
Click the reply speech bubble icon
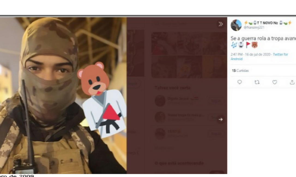click(239, 82)
